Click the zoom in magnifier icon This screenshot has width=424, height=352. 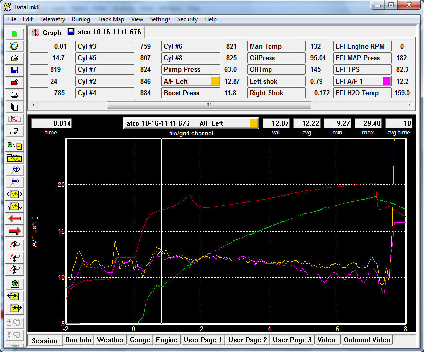(15, 169)
